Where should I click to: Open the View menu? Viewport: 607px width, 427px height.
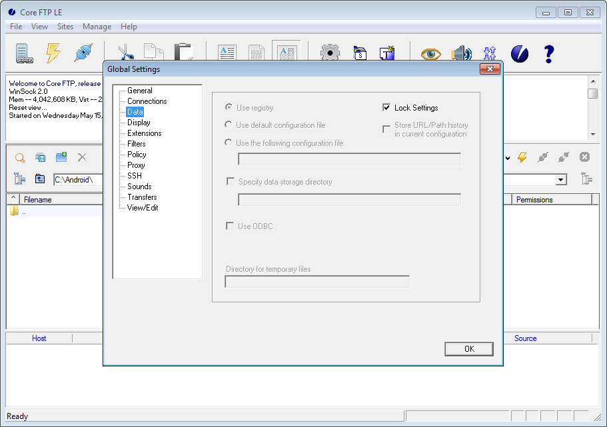point(39,27)
